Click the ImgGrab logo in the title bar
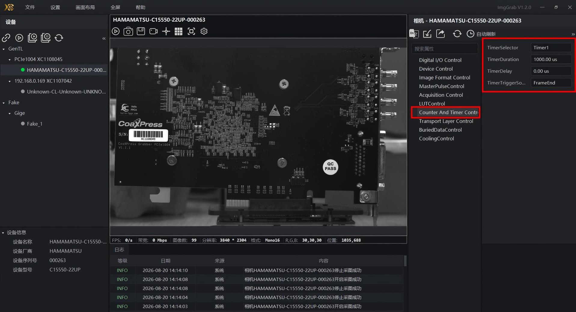The image size is (576, 312). click(x=9, y=7)
